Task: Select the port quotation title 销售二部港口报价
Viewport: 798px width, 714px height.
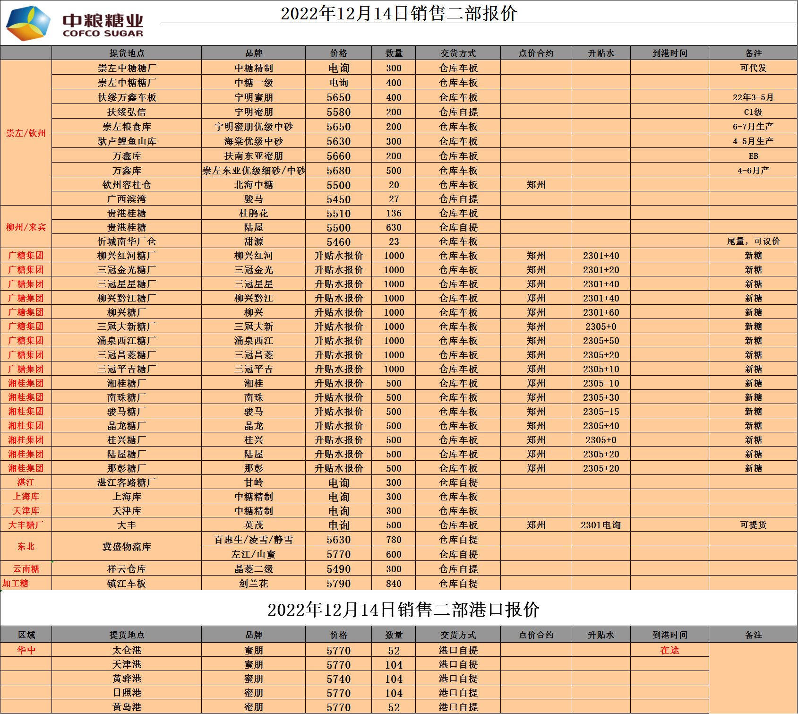Action: tap(403, 610)
